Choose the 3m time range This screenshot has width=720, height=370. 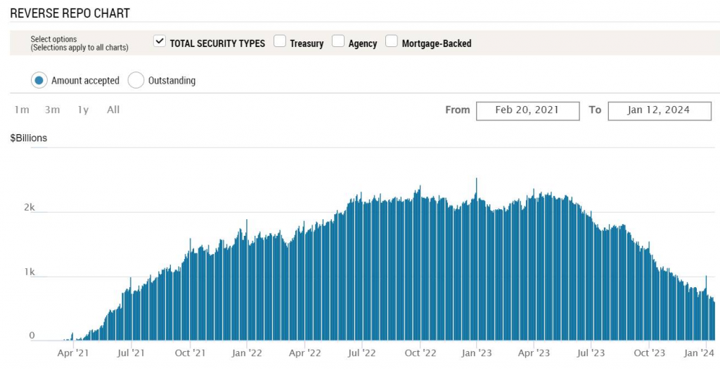[52, 110]
